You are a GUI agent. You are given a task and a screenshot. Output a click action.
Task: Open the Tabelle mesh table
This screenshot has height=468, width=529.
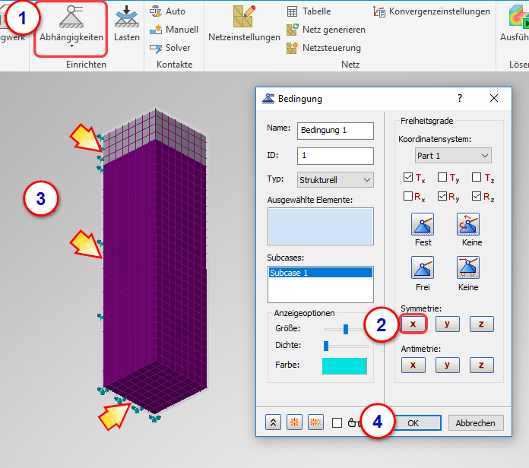pyautogui.click(x=309, y=11)
